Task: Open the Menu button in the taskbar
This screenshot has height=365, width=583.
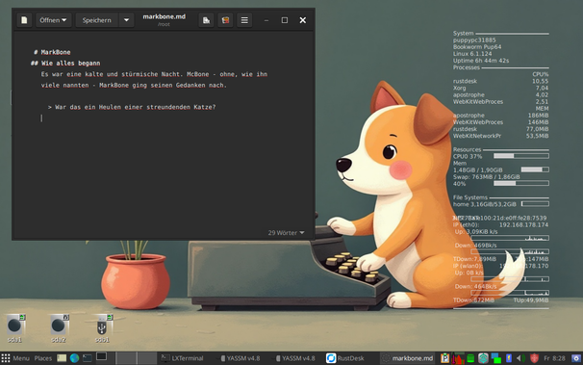Action: (15, 358)
